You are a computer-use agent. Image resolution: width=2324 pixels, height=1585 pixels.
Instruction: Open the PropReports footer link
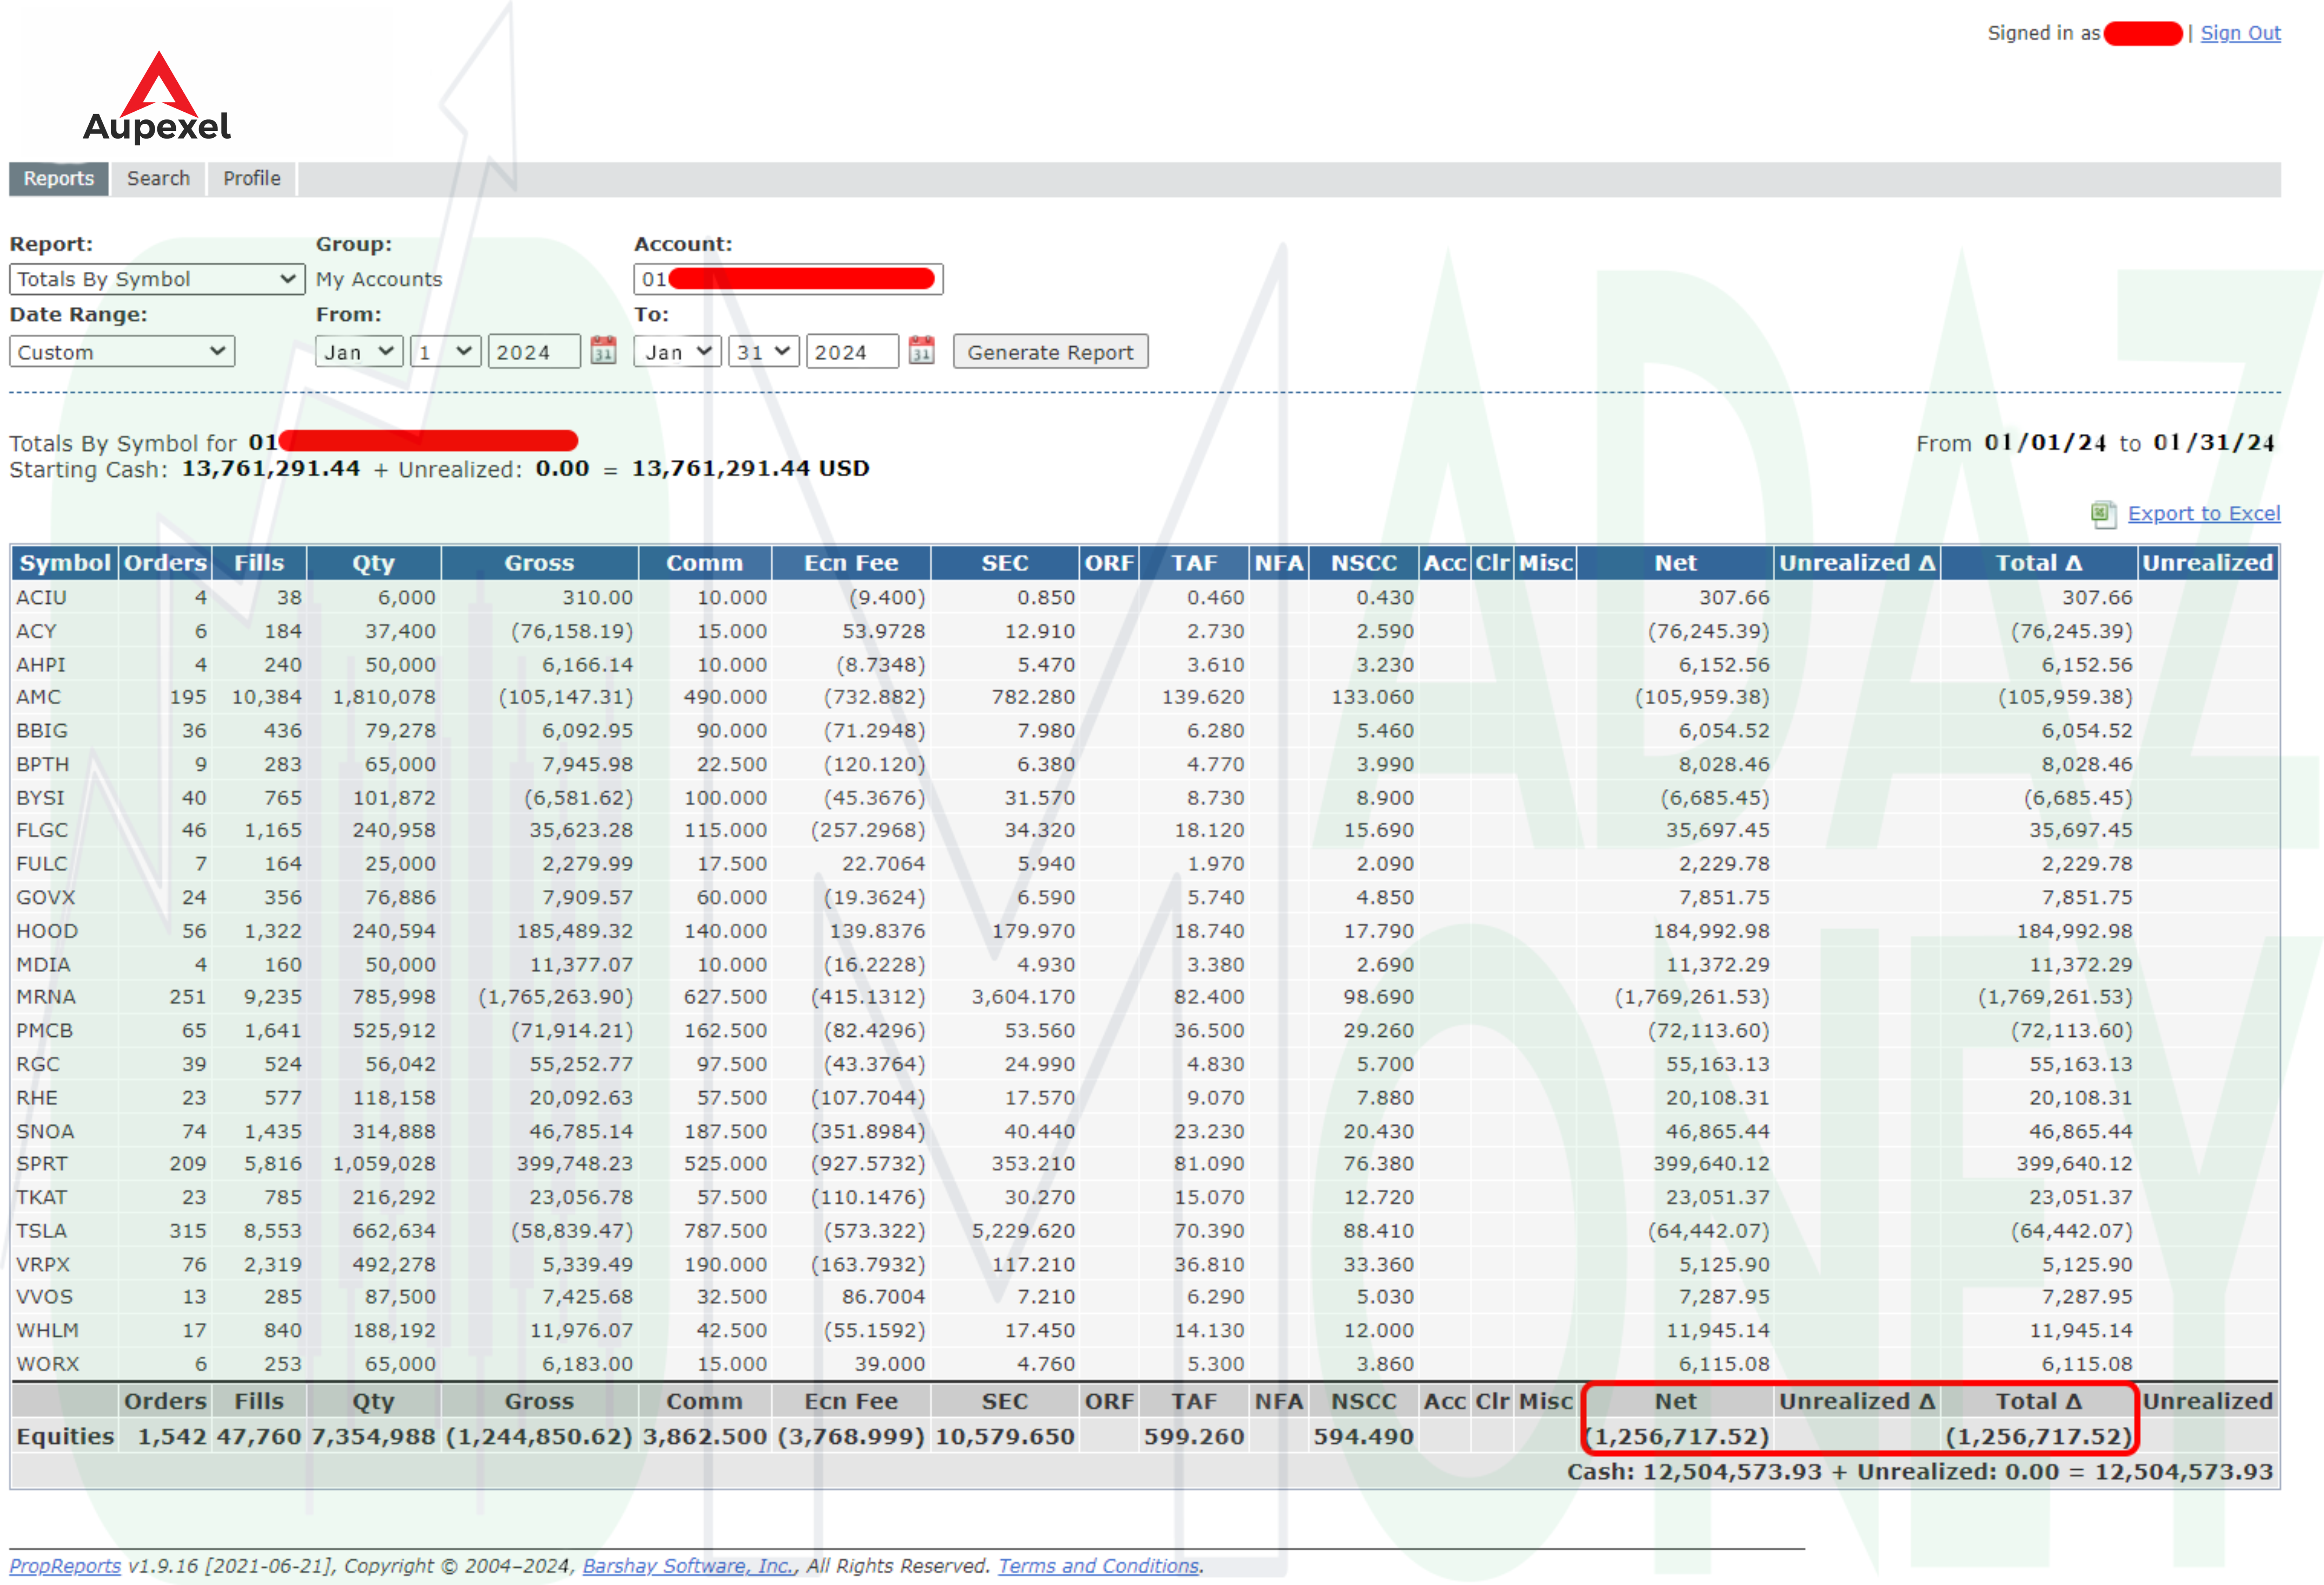65,1566
